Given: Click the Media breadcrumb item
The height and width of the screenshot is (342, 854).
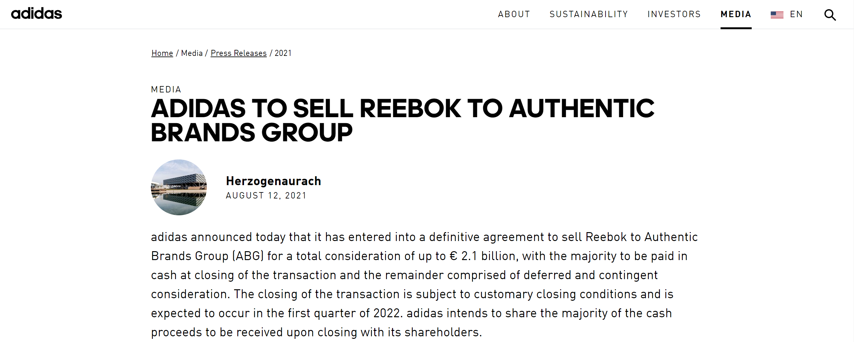Looking at the screenshot, I should [192, 53].
